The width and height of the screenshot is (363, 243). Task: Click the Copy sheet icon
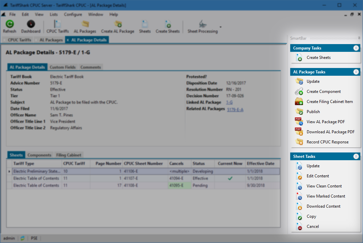pyautogui.click(x=299, y=216)
